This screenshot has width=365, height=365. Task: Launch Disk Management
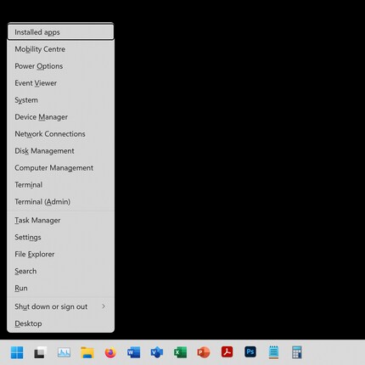[61, 151]
